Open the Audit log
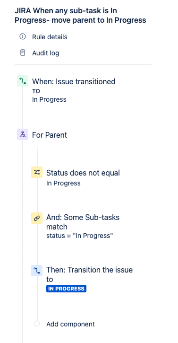Viewport: 178px width, 343px height. click(x=46, y=53)
